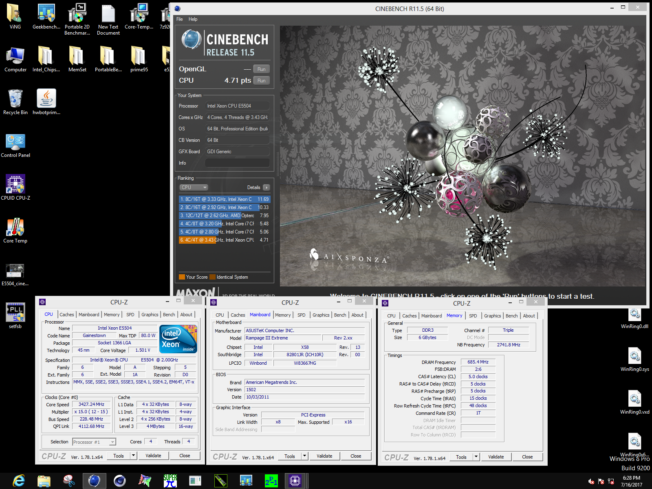Click the Close button in right CPU-Z window
Viewport: 652px width, 489px height.
tap(527, 457)
